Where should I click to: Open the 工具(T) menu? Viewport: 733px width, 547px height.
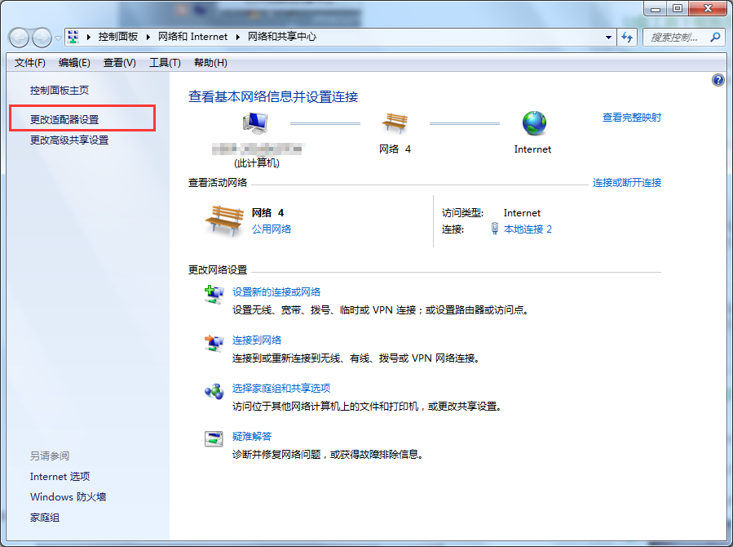tap(165, 63)
